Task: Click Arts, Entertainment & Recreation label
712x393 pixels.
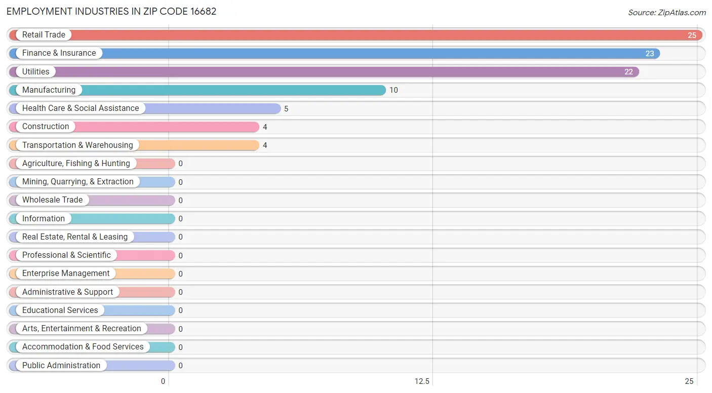Action: 82,329
